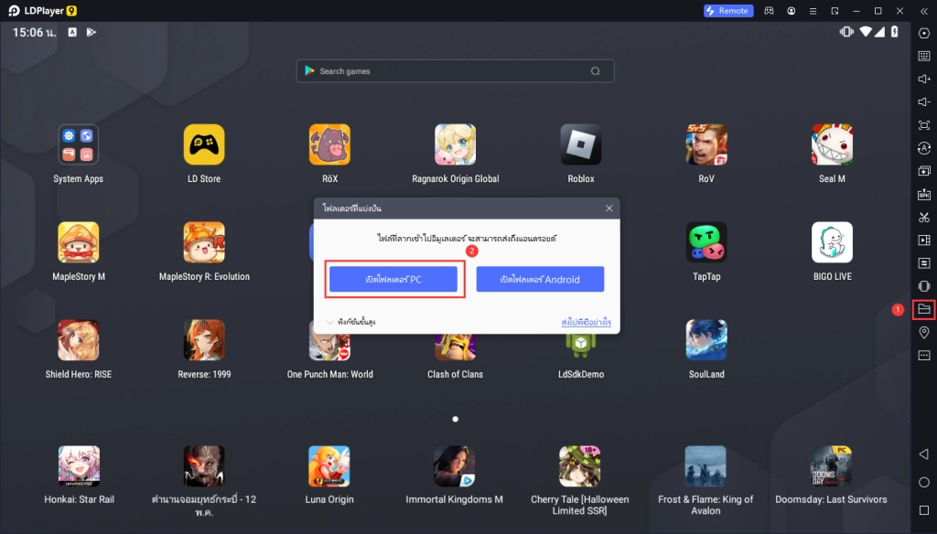Select the scissors screenshot tool
Viewport: 937px width, 534px height.
(923, 218)
